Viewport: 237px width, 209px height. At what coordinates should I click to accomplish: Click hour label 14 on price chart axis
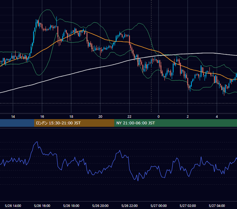tap(13, 117)
